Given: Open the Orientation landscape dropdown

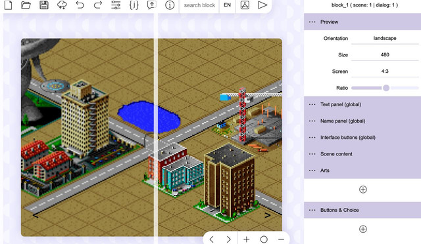Looking at the screenshot, I should coord(385,38).
